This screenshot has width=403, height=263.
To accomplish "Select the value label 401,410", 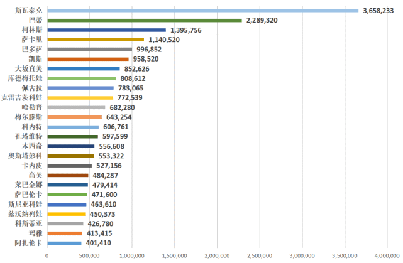I will pyautogui.click(x=99, y=243).
